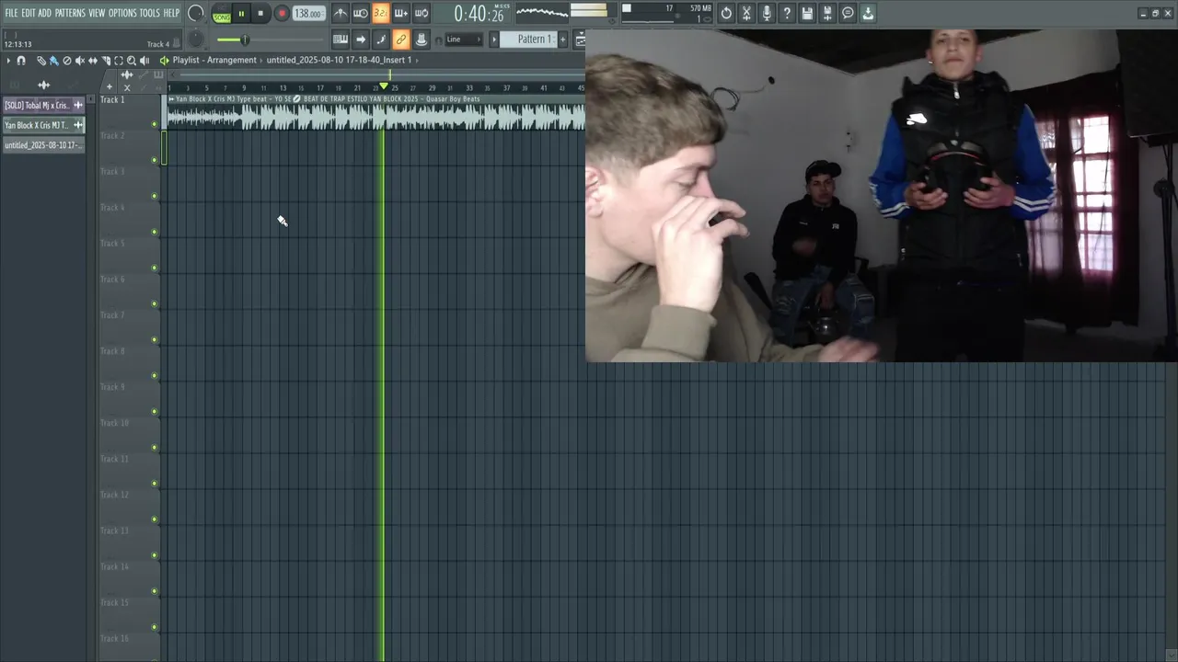Click the main volume knob
The width and height of the screenshot is (1178, 662).
[196, 13]
